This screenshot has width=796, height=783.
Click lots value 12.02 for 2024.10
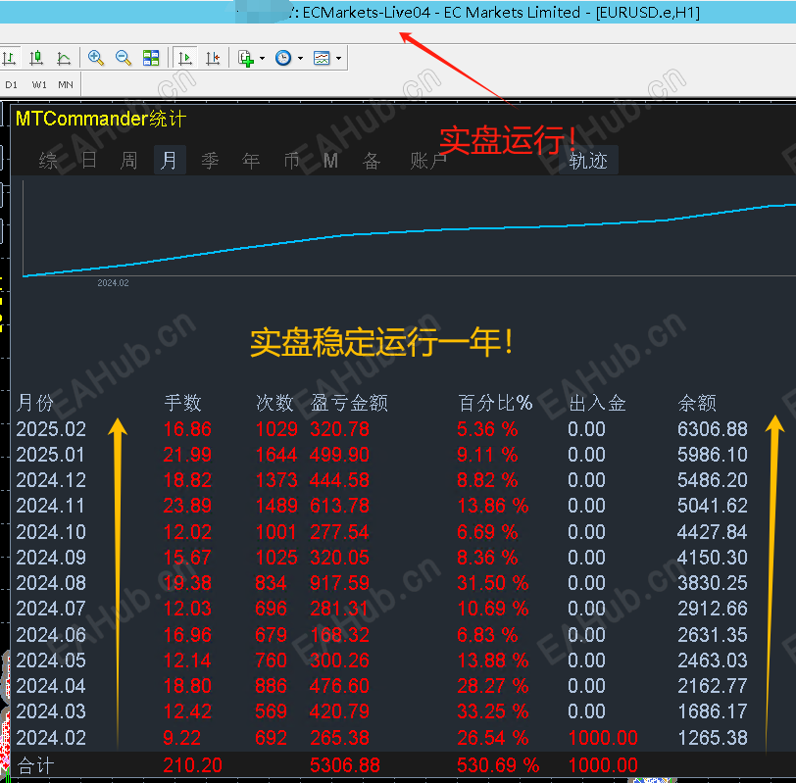[x=187, y=532]
